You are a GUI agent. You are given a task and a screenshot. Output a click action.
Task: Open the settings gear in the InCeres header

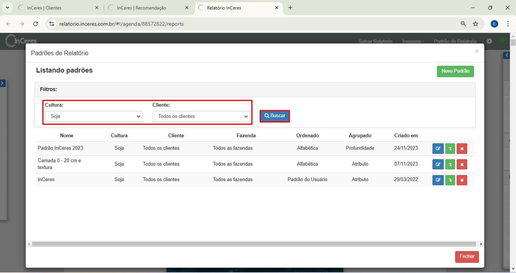[489, 41]
